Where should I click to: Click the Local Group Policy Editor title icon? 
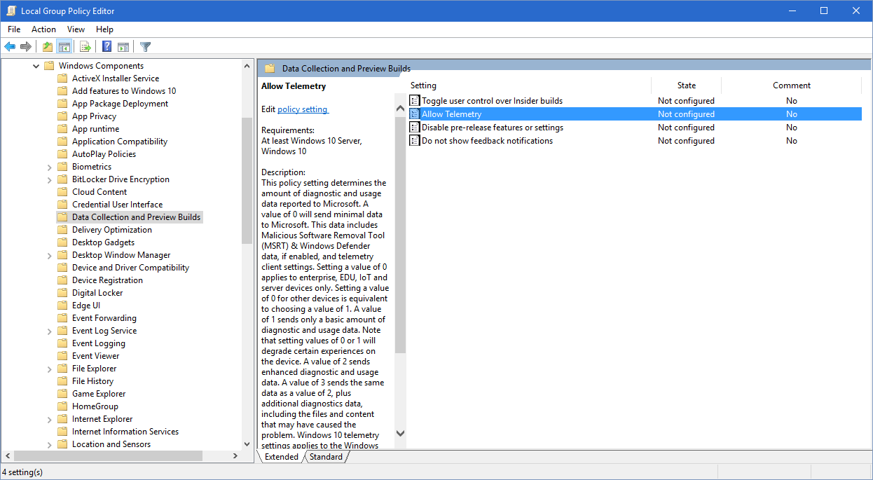pos(11,11)
